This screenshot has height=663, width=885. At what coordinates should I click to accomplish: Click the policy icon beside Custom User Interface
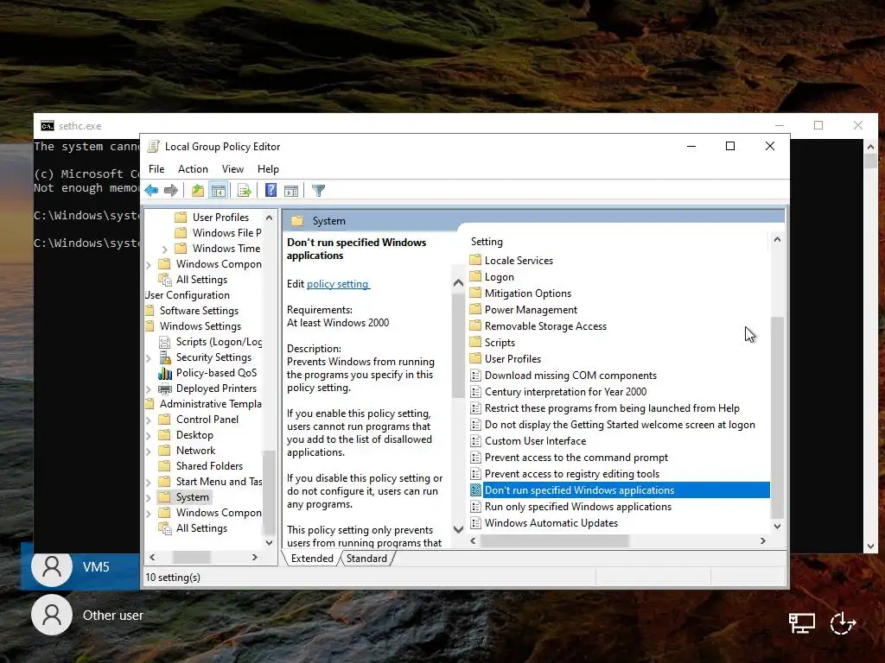click(476, 441)
